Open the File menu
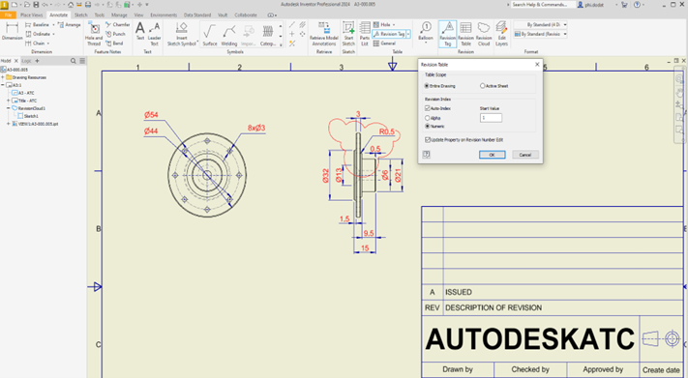Screen dimensions: 688x378 click(x=8, y=15)
